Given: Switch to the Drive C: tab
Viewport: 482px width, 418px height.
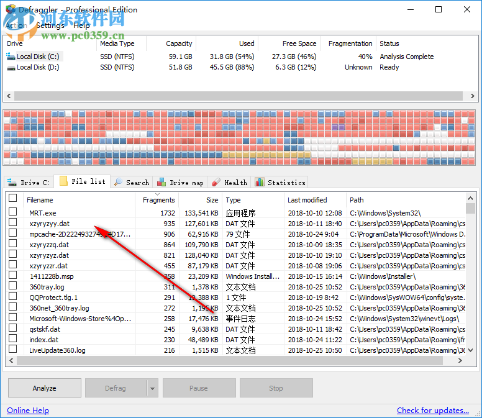Looking at the screenshot, I should tap(29, 182).
